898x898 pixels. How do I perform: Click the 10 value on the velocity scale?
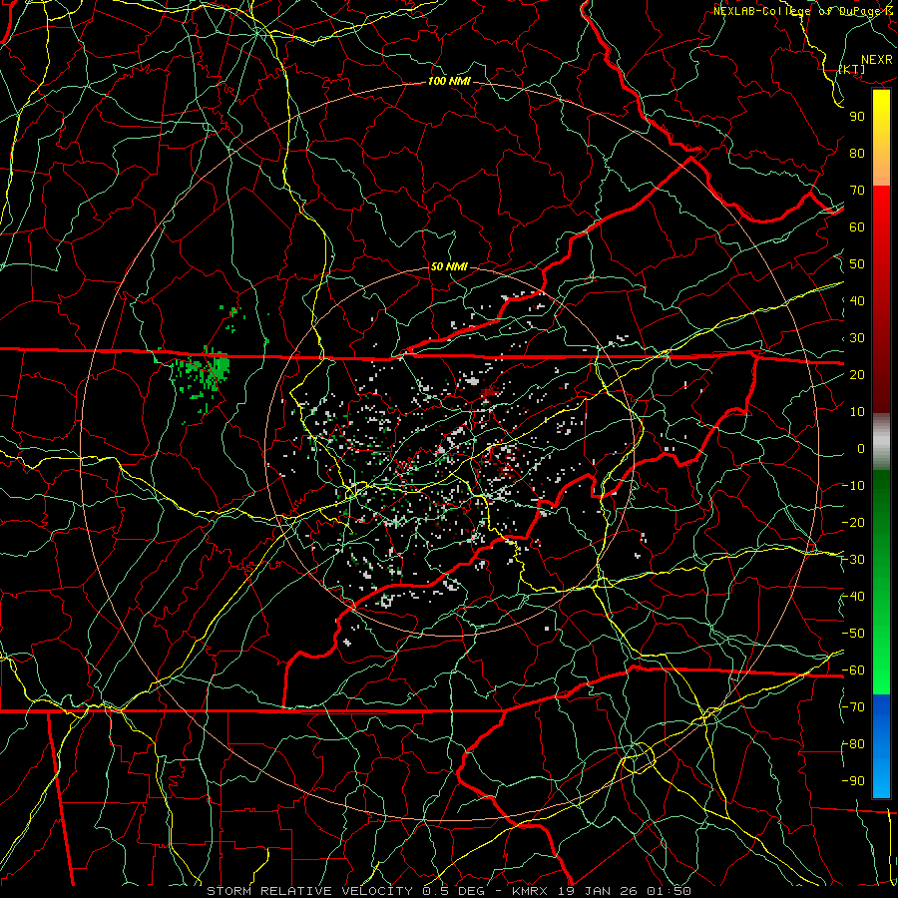857,412
